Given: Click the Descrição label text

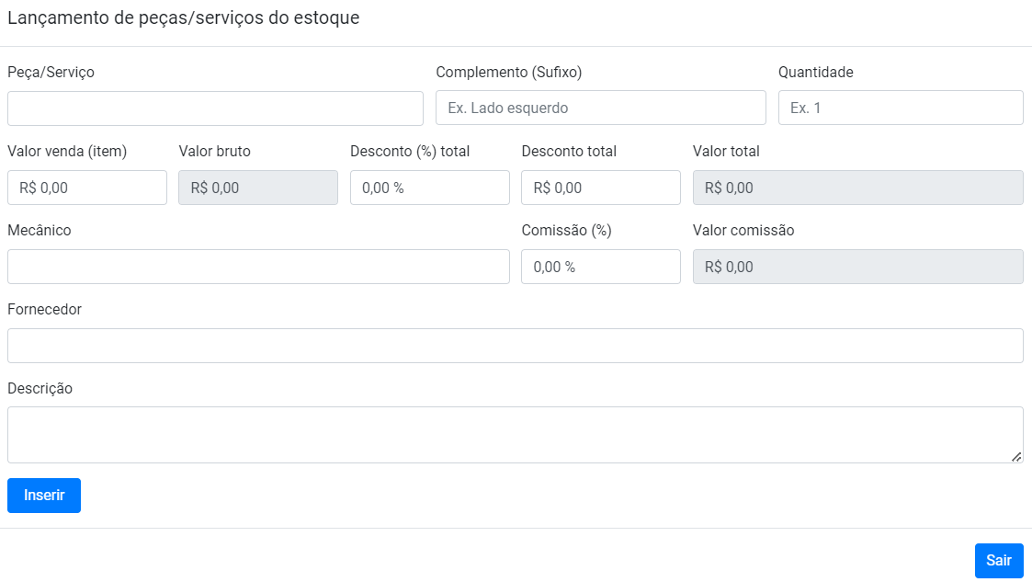Looking at the screenshot, I should click(40, 389).
